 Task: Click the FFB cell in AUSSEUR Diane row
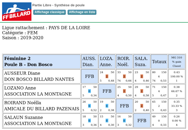[90, 76]
